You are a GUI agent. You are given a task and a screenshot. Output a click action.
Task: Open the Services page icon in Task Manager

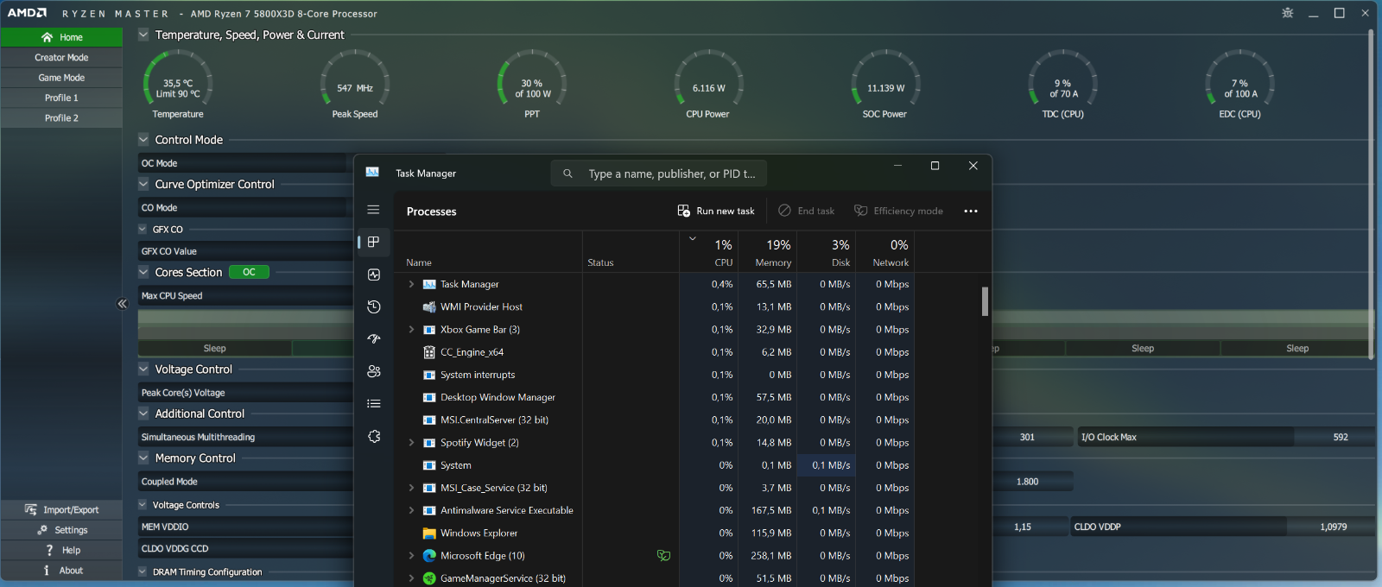[x=373, y=436]
